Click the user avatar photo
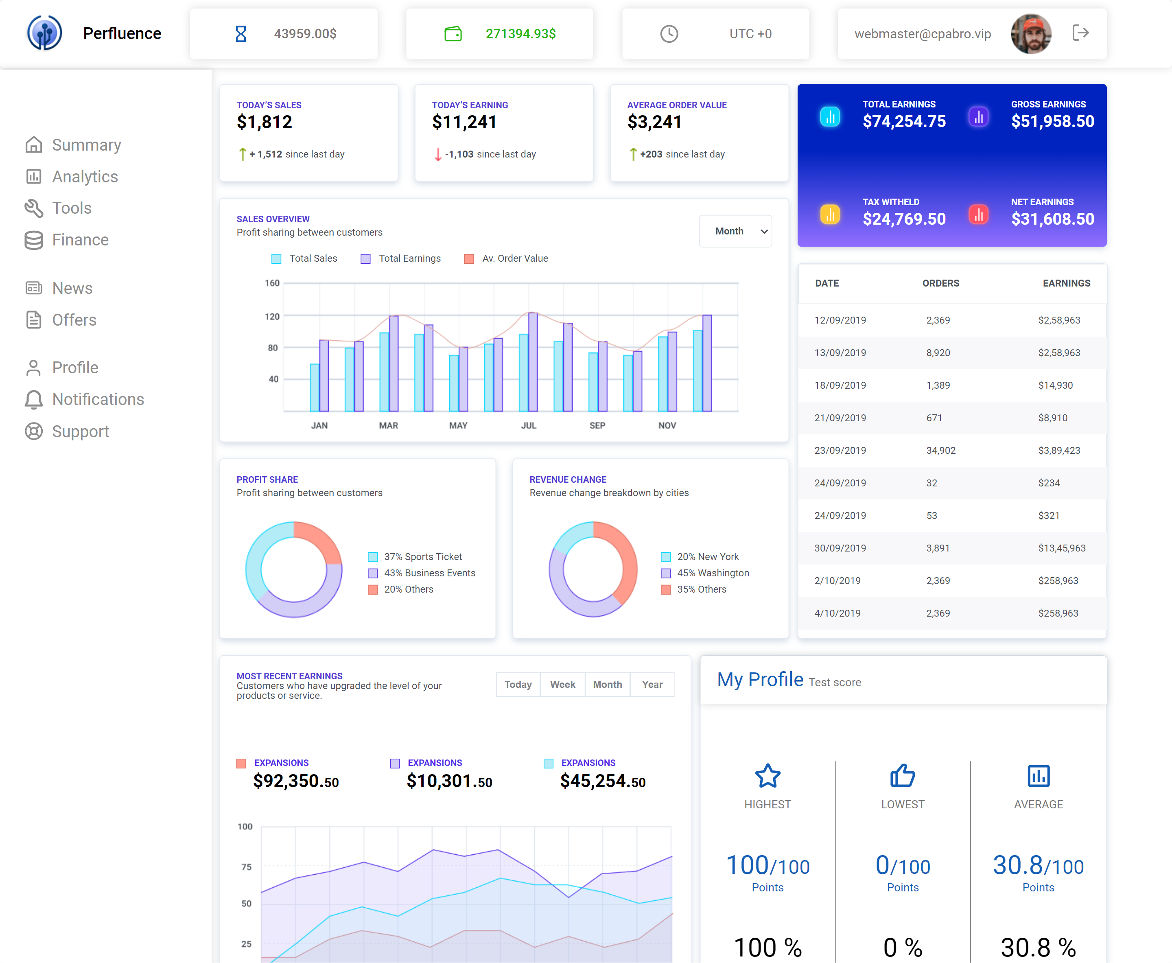Image resolution: width=1172 pixels, height=963 pixels. pyautogui.click(x=1031, y=34)
